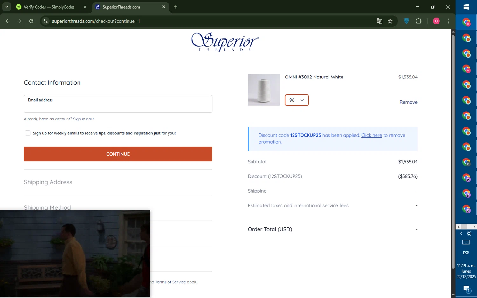
Task: Click the CONTINUE button
Action: click(118, 154)
